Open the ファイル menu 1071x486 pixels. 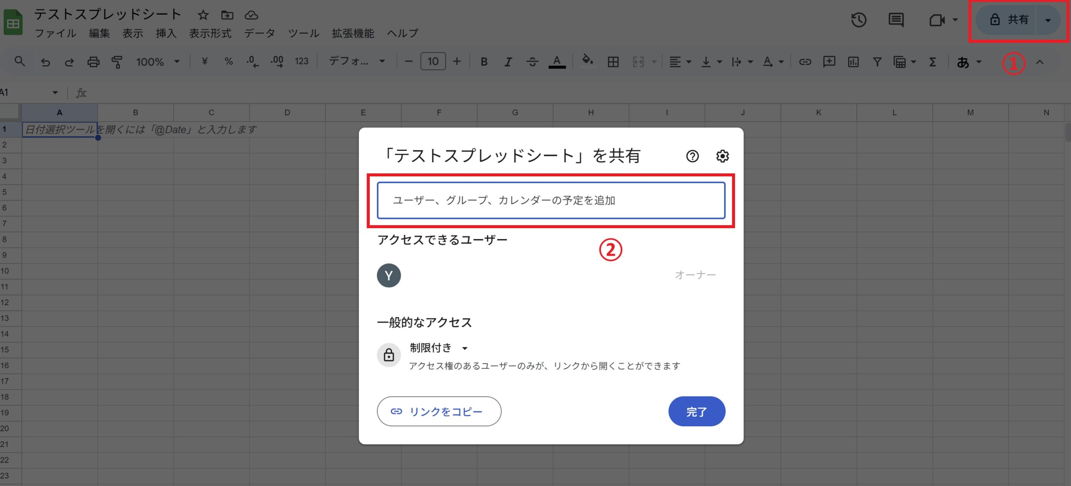[55, 33]
